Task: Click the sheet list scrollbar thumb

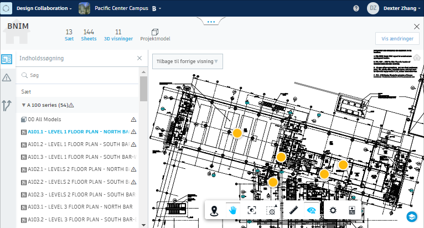Action: 143,89
